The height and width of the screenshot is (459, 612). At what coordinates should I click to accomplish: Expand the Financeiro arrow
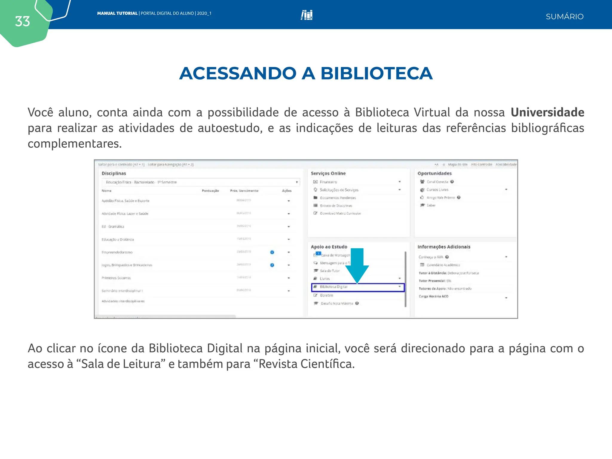click(x=400, y=182)
